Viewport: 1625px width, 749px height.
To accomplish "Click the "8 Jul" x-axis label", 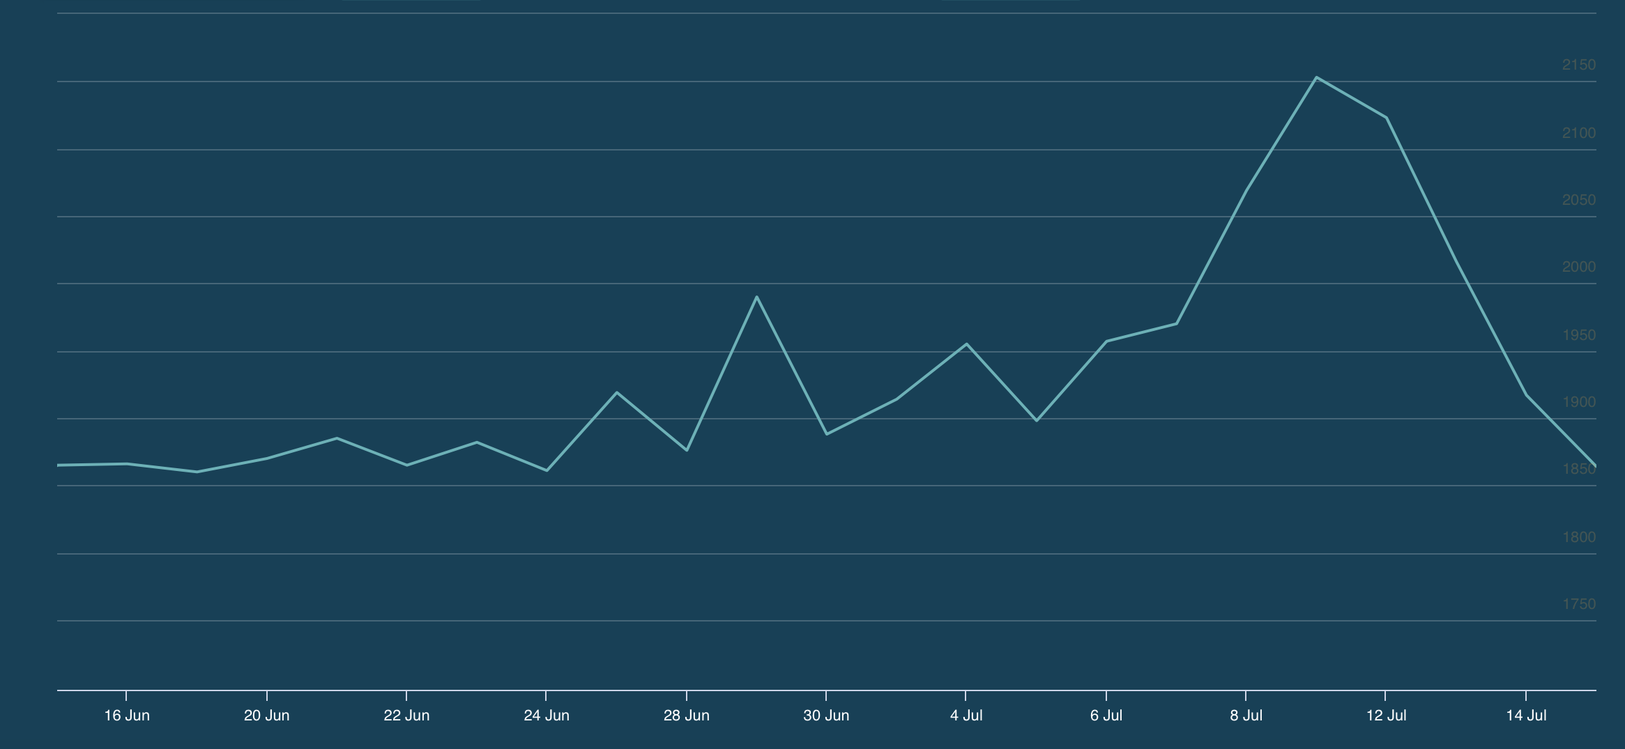I will [x=1246, y=716].
